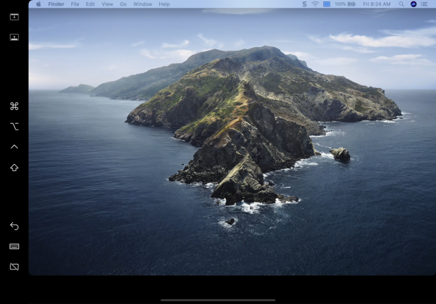Screen dimensions: 436x304
Task: Open the Go menu
Action: tap(123, 4)
